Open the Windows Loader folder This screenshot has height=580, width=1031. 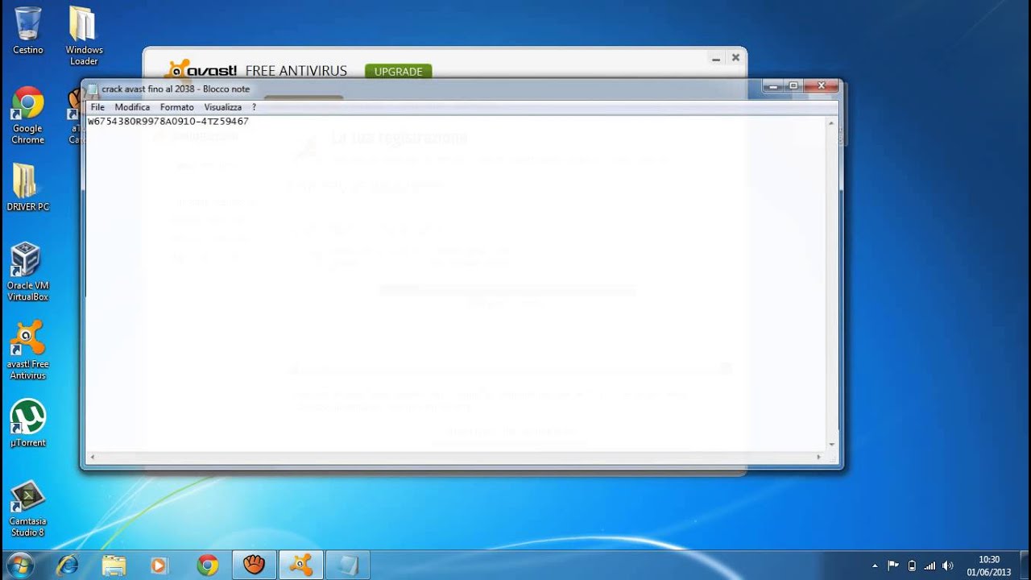[84, 36]
